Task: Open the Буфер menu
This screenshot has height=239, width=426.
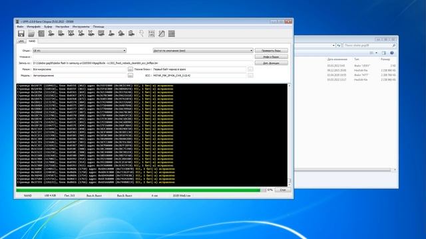Action: (x=48, y=27)
